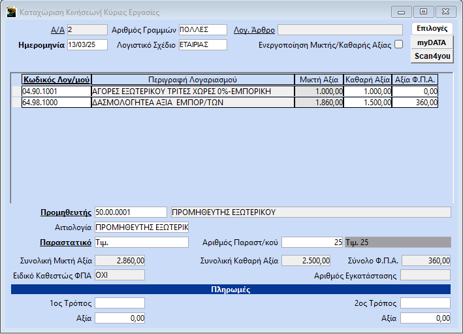Click the Λογ. Άρθρο input field
The height and width of the screenshot is (334, 463).
pos(340,30)
